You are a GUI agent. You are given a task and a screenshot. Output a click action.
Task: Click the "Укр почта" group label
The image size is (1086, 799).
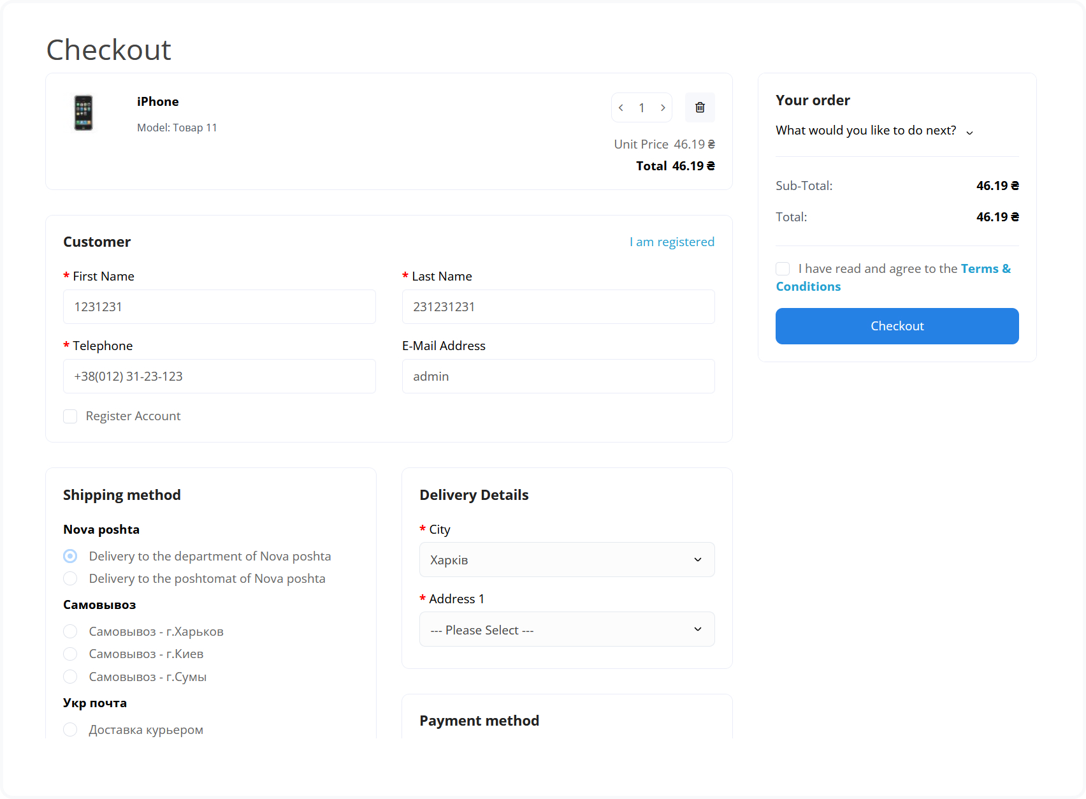[95, 703]
